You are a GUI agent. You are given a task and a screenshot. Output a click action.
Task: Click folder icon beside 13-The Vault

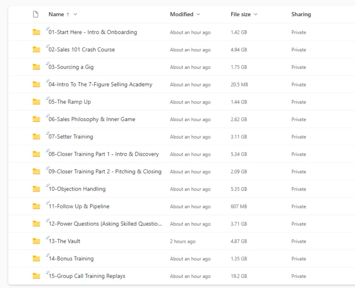click(37, 241)
